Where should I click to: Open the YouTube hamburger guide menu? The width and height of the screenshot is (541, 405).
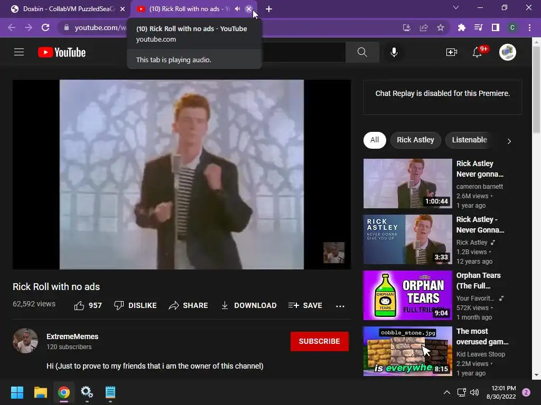(x=19, y=52)
